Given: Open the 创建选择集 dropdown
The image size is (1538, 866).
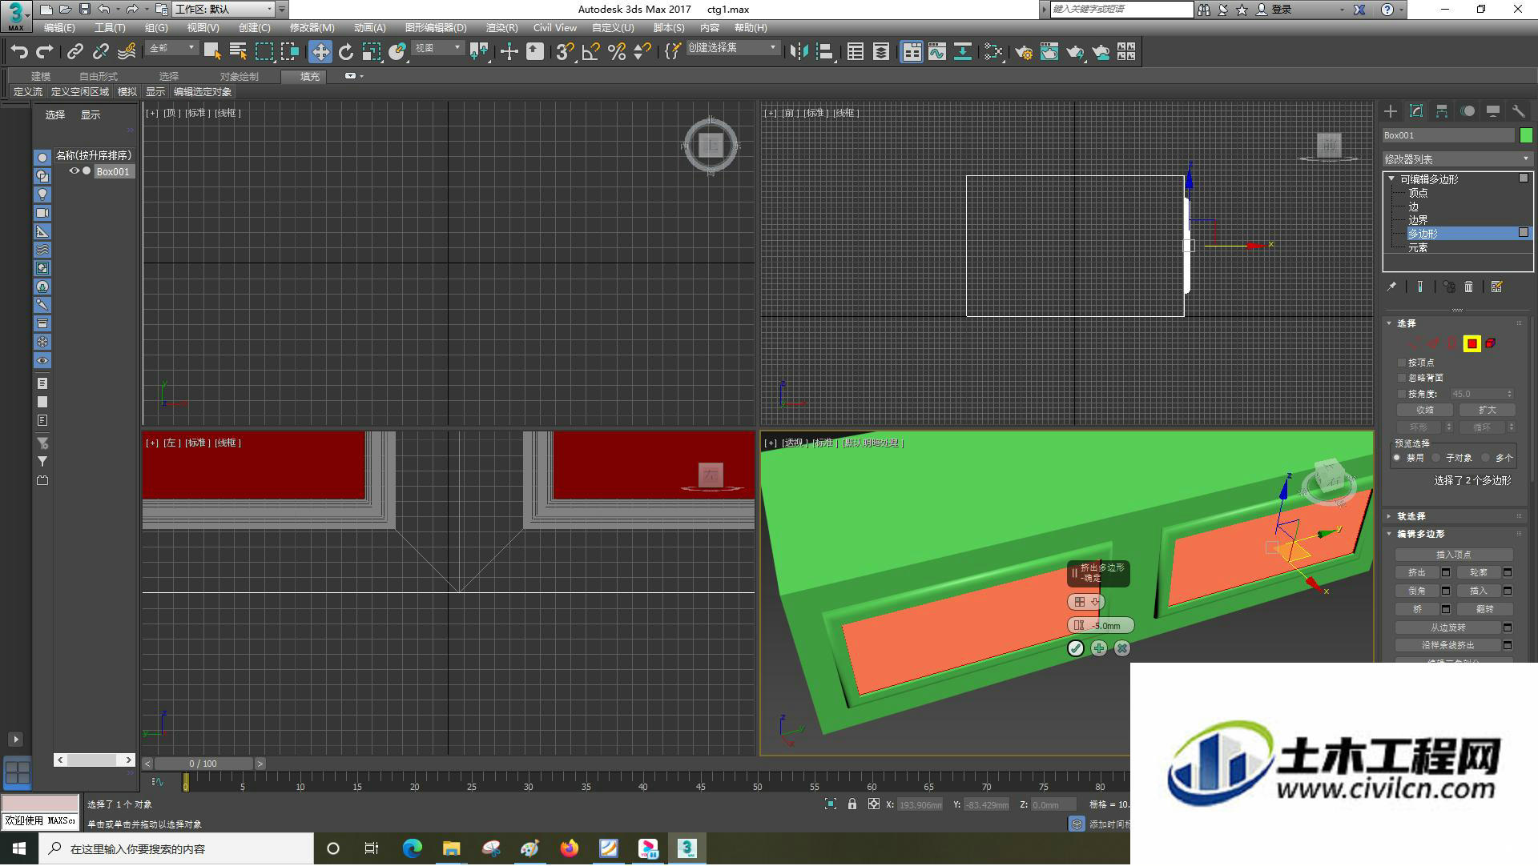Looking at the screenshot, I should [x=732, y=48].
